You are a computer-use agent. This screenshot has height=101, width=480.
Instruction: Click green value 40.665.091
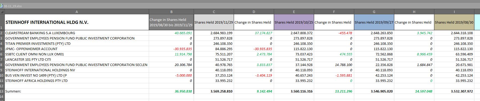pos(183,33)
